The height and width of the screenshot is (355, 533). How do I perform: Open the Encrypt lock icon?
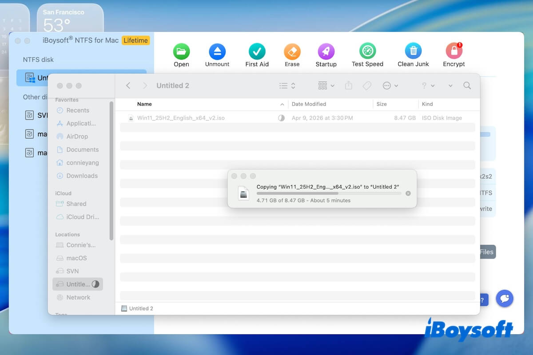tap(454, 51)
